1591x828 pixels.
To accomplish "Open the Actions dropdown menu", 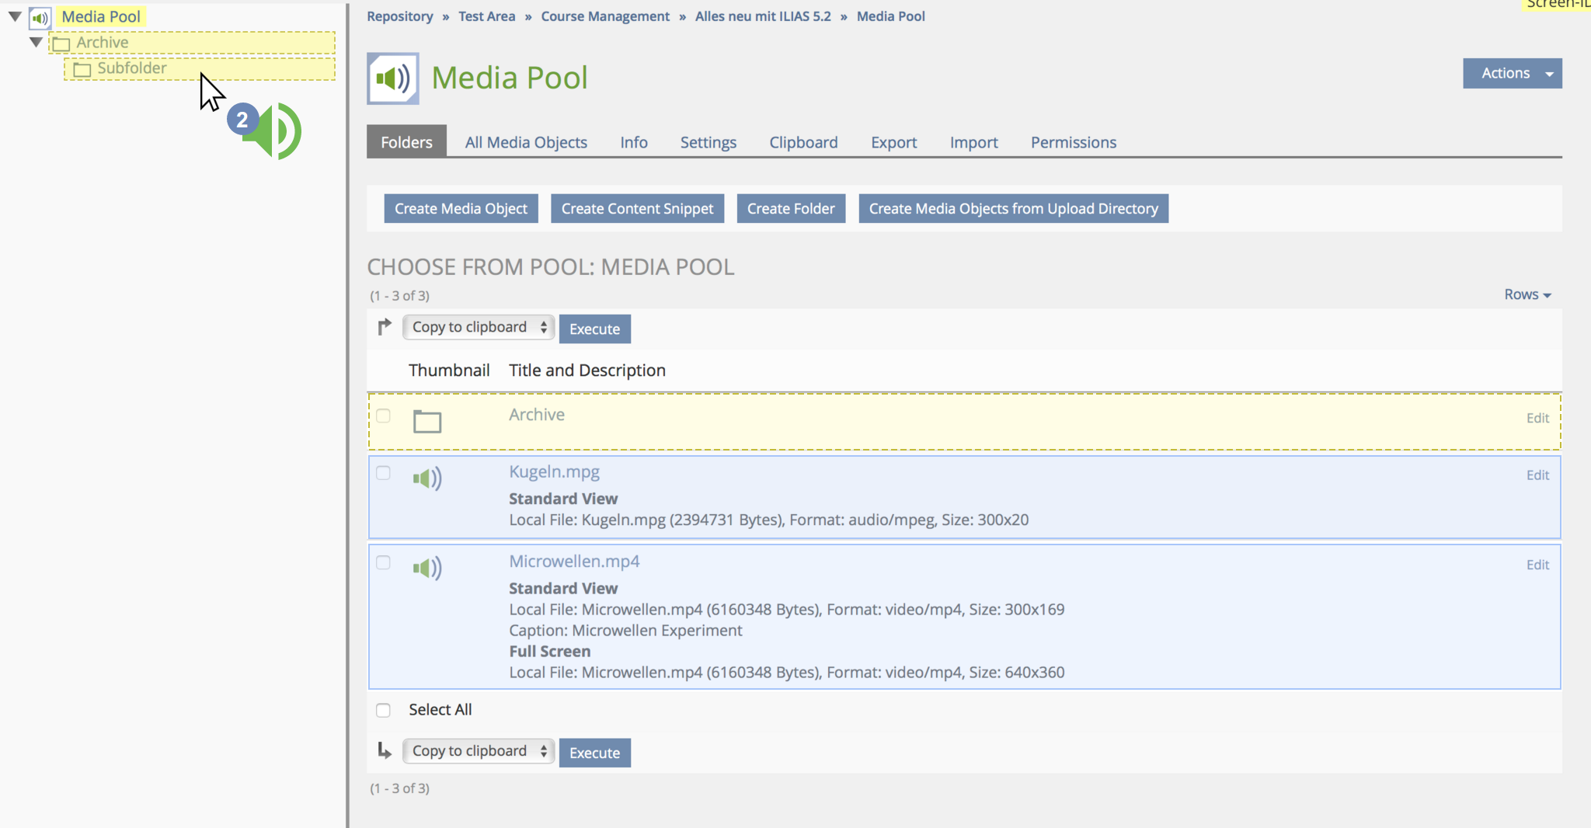I will tap(1512, 73).
